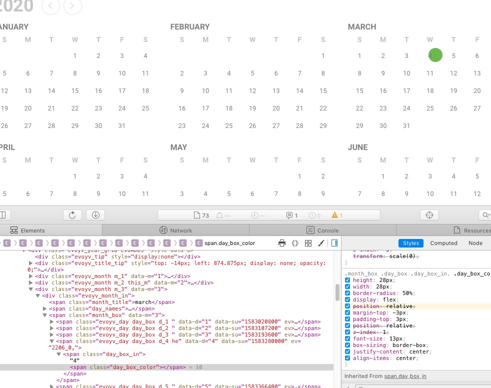Toggle the layout grid icon in DOM toolbar
This screenshot has height=388, width=491.
click(308, 243)
